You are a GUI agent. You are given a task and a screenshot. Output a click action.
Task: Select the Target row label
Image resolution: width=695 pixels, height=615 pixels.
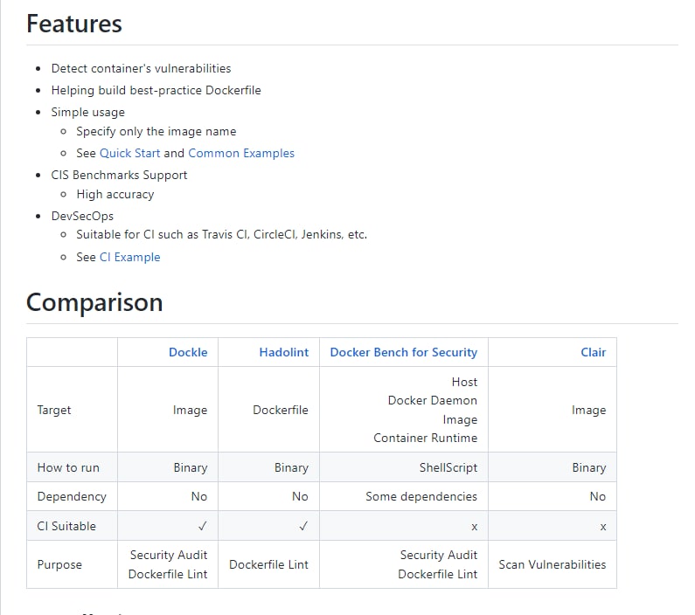pyautogui.click(x=54, y=410)
